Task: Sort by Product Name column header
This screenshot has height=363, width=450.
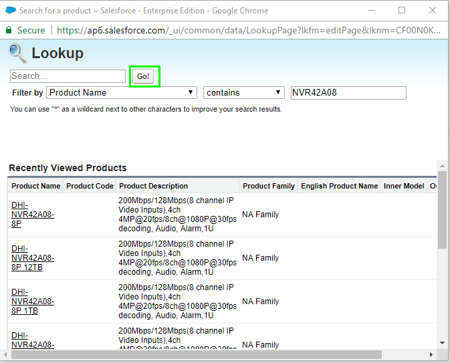Action: [x=36, y=186]
